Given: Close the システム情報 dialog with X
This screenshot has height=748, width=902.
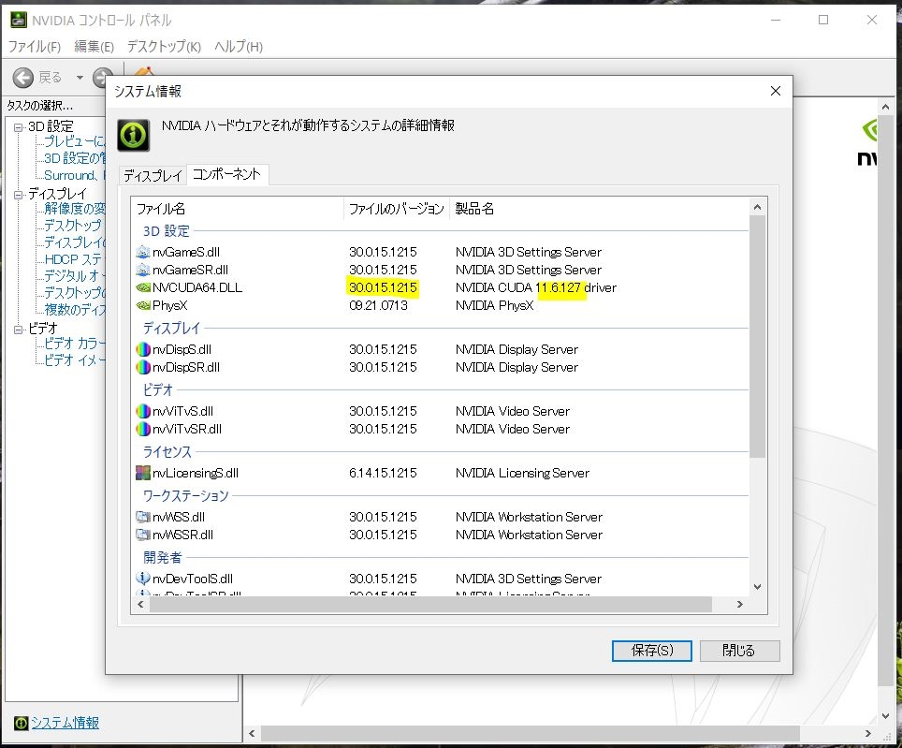Looking at the screenshot, I should (x=776, y=91).
